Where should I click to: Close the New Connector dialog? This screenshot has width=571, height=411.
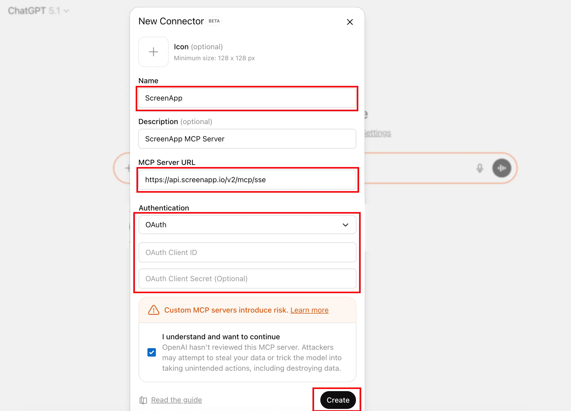[x=350, y=22]
